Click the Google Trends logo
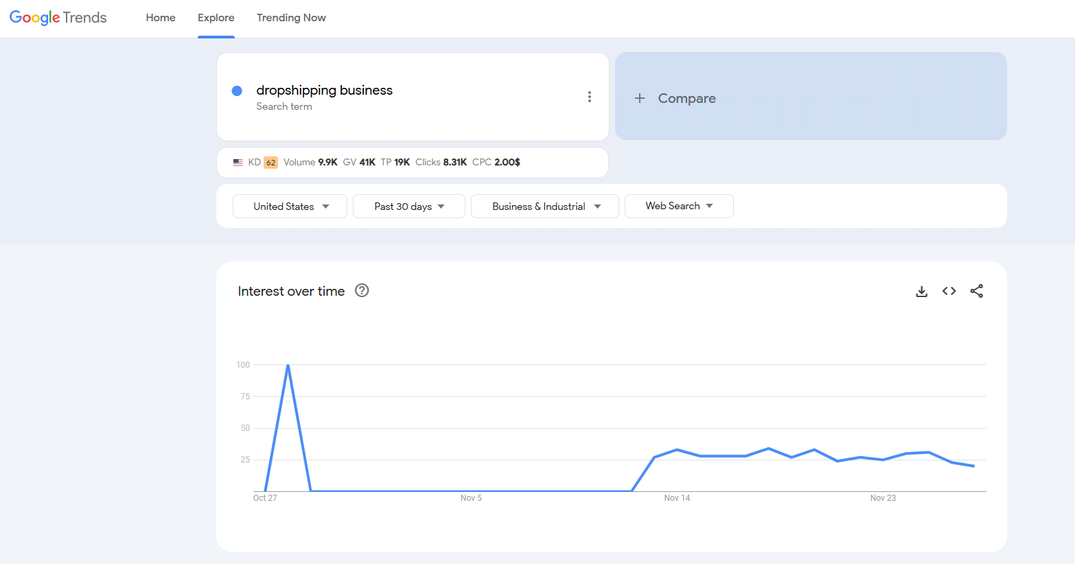1075x564 pixels. point(58,18)
